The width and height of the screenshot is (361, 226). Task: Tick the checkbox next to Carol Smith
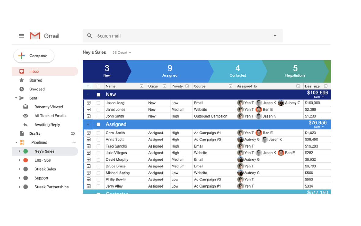[99, 133]
